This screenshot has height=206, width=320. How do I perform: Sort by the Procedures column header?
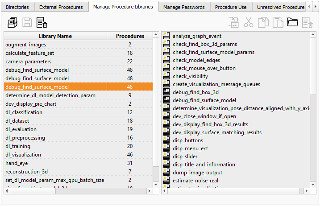pyautogui.click(x=130, y=36)
